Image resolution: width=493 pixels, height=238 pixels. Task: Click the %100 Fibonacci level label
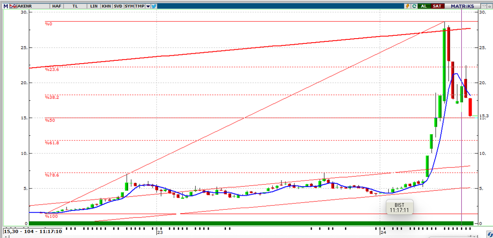[51, 216]
